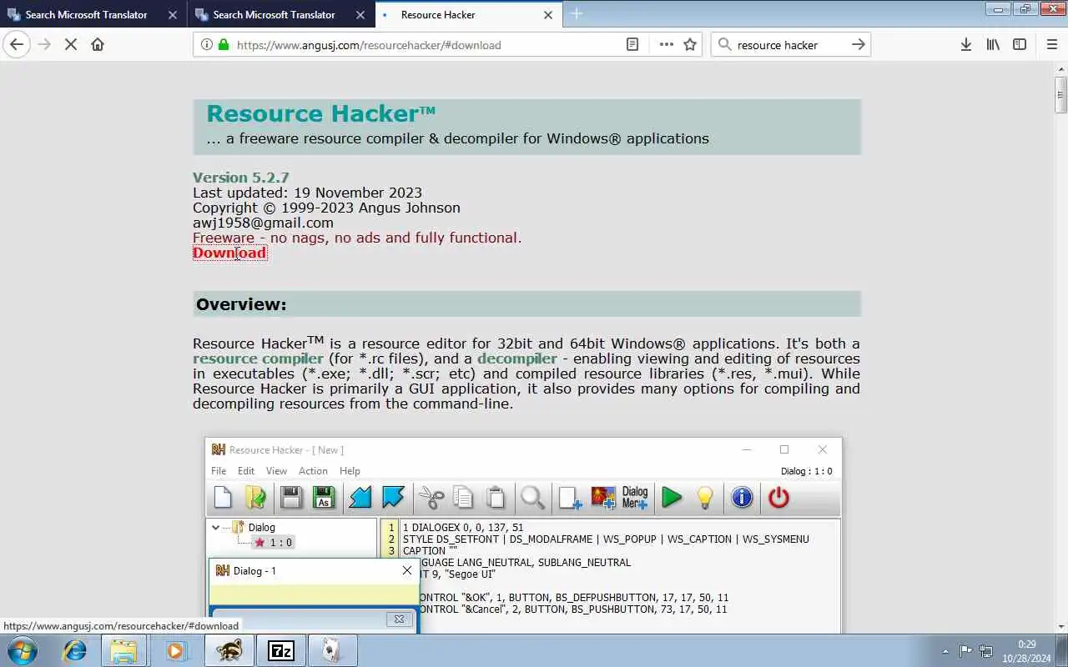Show the browser sidebar
1068x667 pixels.
pyautogui.click(x=1020, y=45)
